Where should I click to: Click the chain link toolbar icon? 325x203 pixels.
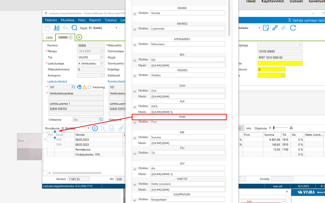[x=275, y=28]
